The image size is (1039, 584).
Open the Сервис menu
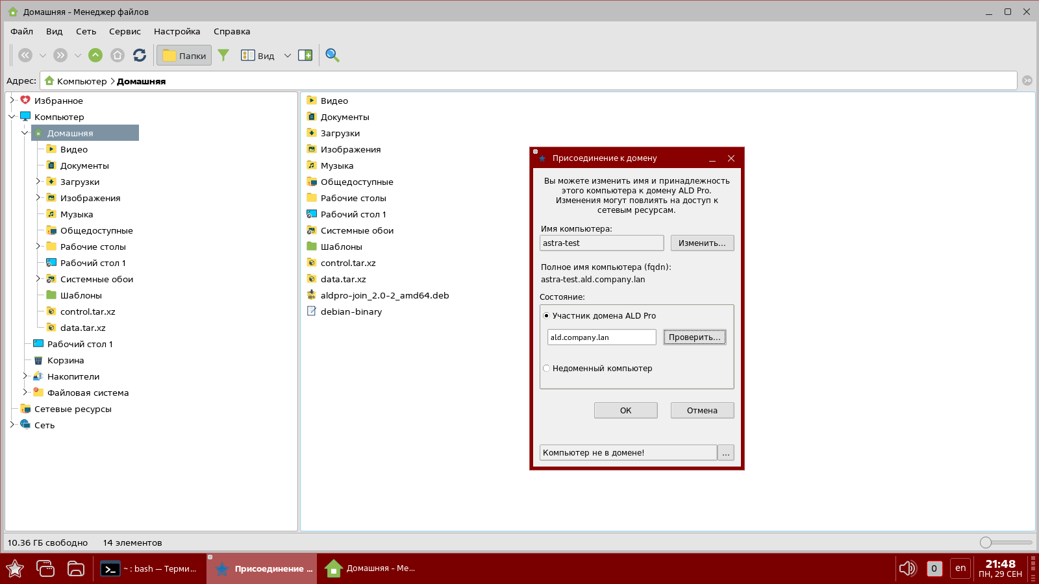[125, 31]
